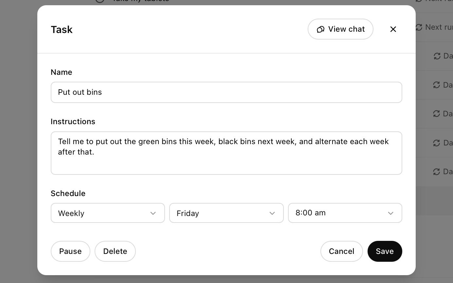Image resolution: width=453 pixels, height=283 pixels.
Task: Click the chevron arrow in the 8:00 am dropdown
Action: coord(390,213)
